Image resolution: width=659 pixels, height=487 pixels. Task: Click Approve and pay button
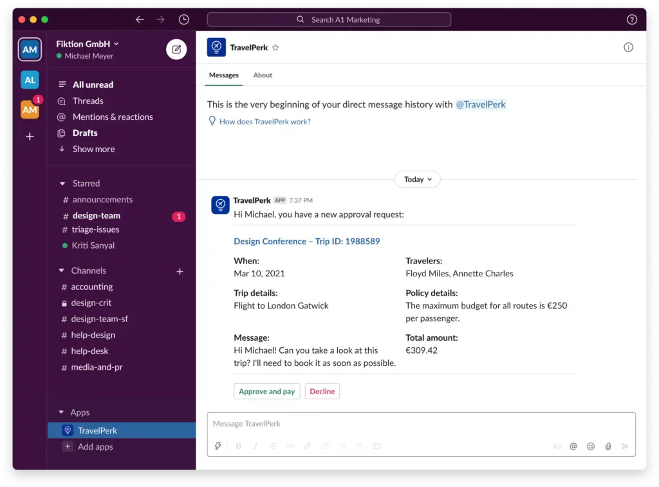(x=267, y=392)
